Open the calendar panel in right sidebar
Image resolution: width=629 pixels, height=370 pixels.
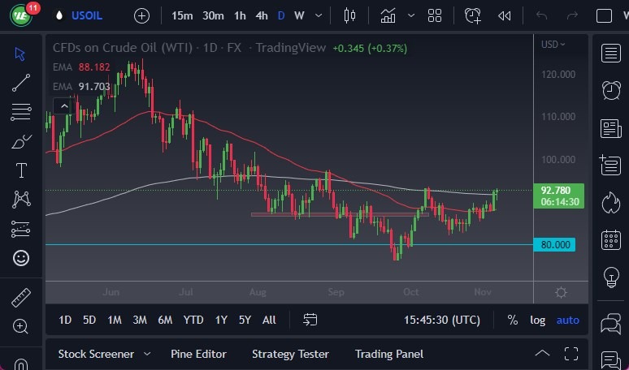point(610,239)
